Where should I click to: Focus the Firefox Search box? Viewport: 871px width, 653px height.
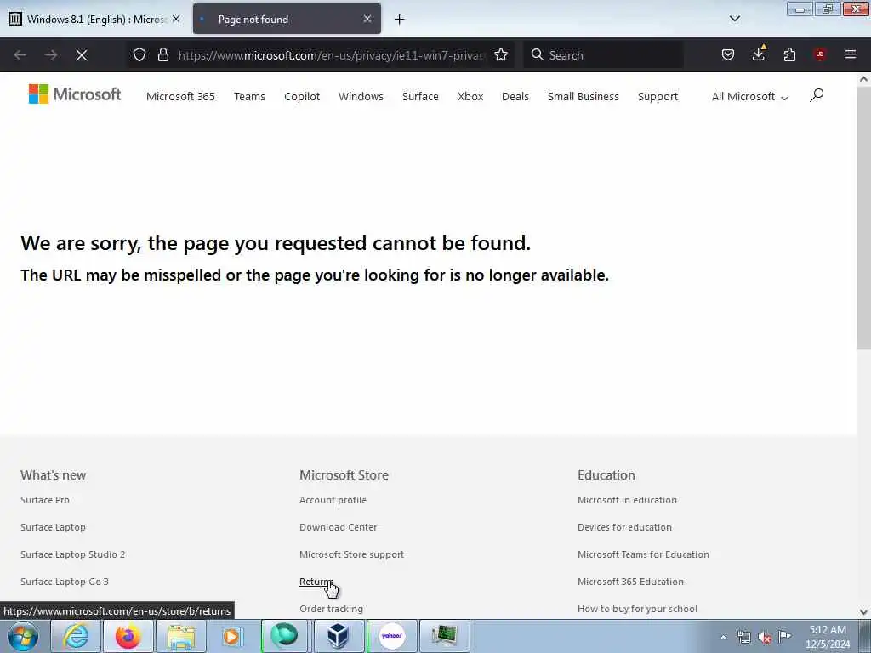click(603, 55)
